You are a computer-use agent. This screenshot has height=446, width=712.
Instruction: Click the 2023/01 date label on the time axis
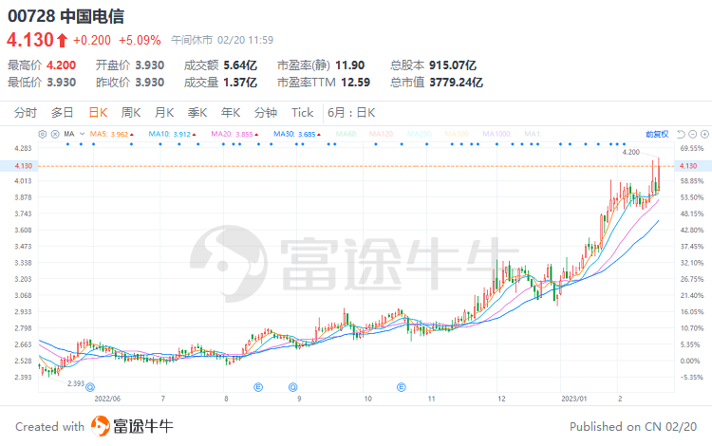point(574,399)
